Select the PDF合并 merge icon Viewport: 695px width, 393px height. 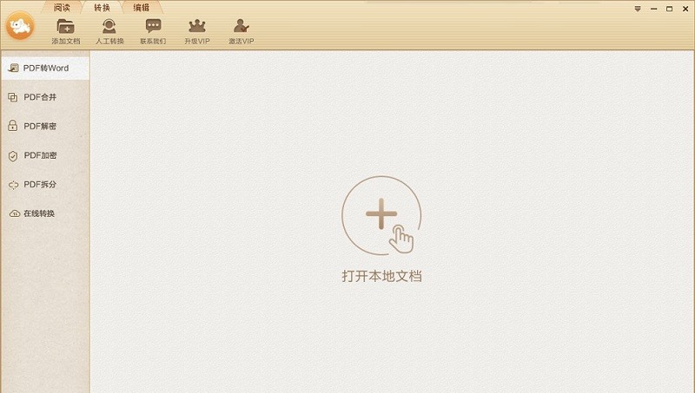coord(13,97)
